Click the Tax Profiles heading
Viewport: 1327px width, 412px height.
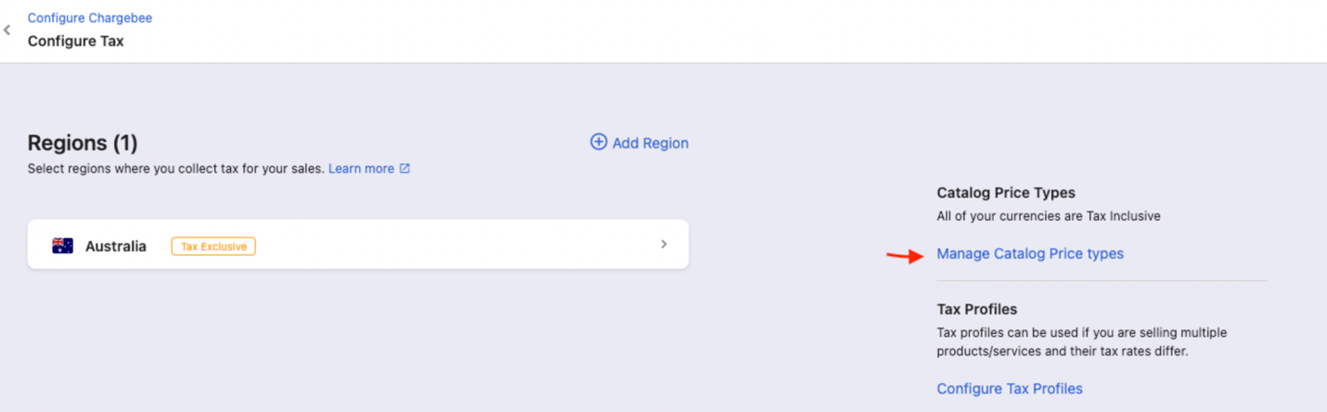click(x=977, y=309)
